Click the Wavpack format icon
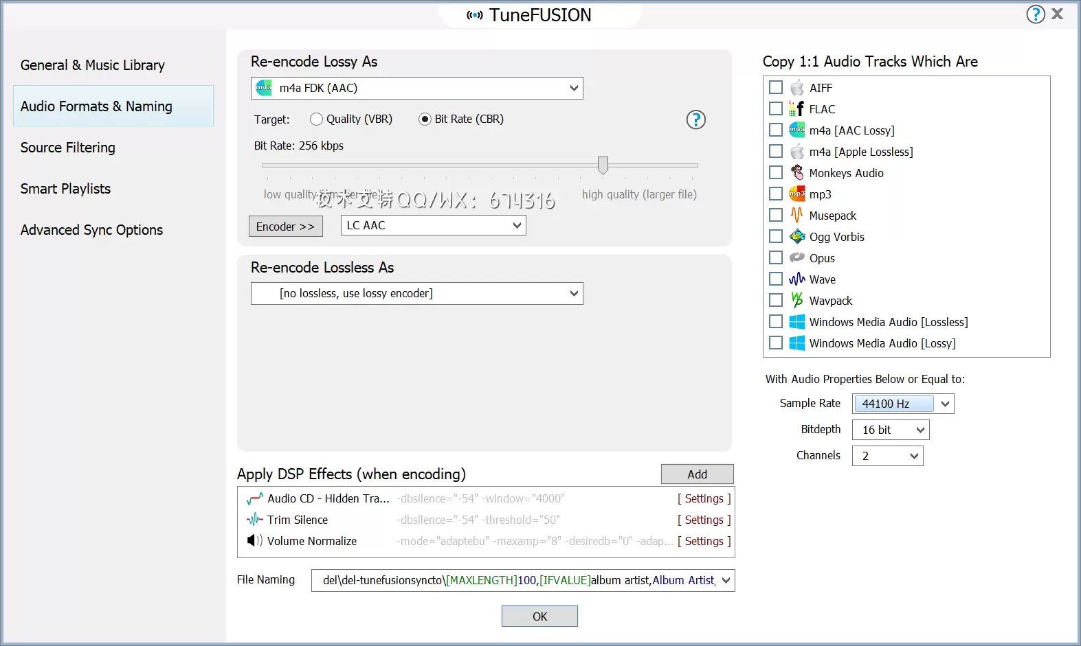Image resolution: width=1081 pixels, height=646 pixels. pyautogui.click(x=796, y=300)
